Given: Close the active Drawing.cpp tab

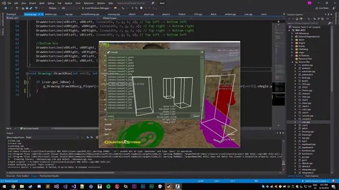Looking at the screenshot, I should pyautogui.click(x=42, y=14).
